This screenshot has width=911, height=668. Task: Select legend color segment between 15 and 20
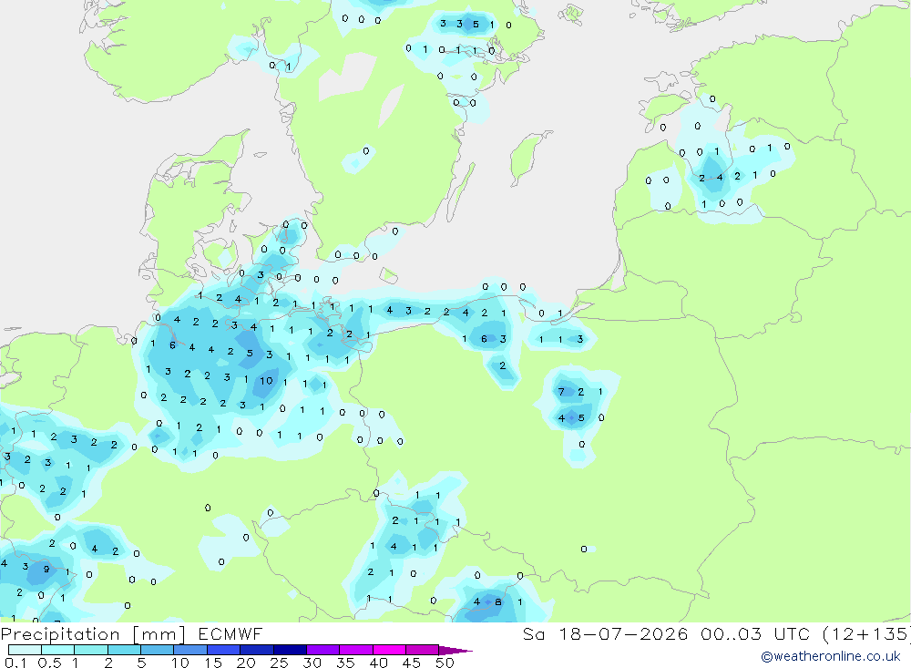(223, 650)
